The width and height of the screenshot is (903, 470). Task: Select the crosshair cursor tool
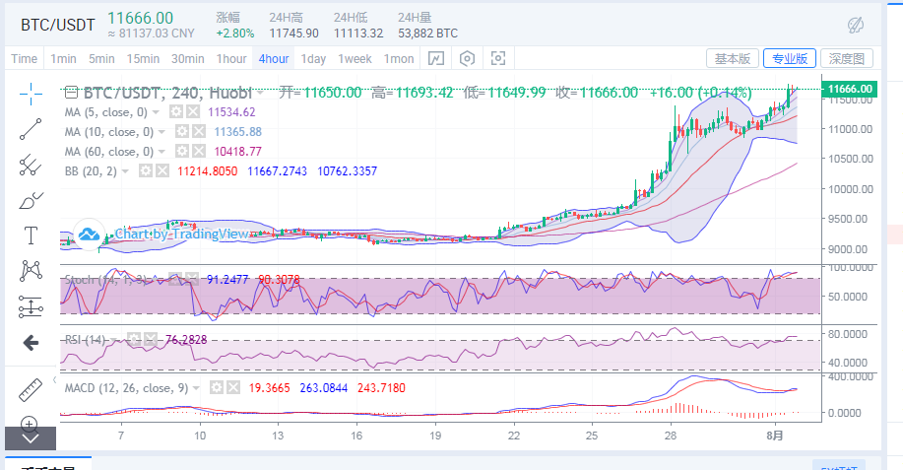click(31, 94)
